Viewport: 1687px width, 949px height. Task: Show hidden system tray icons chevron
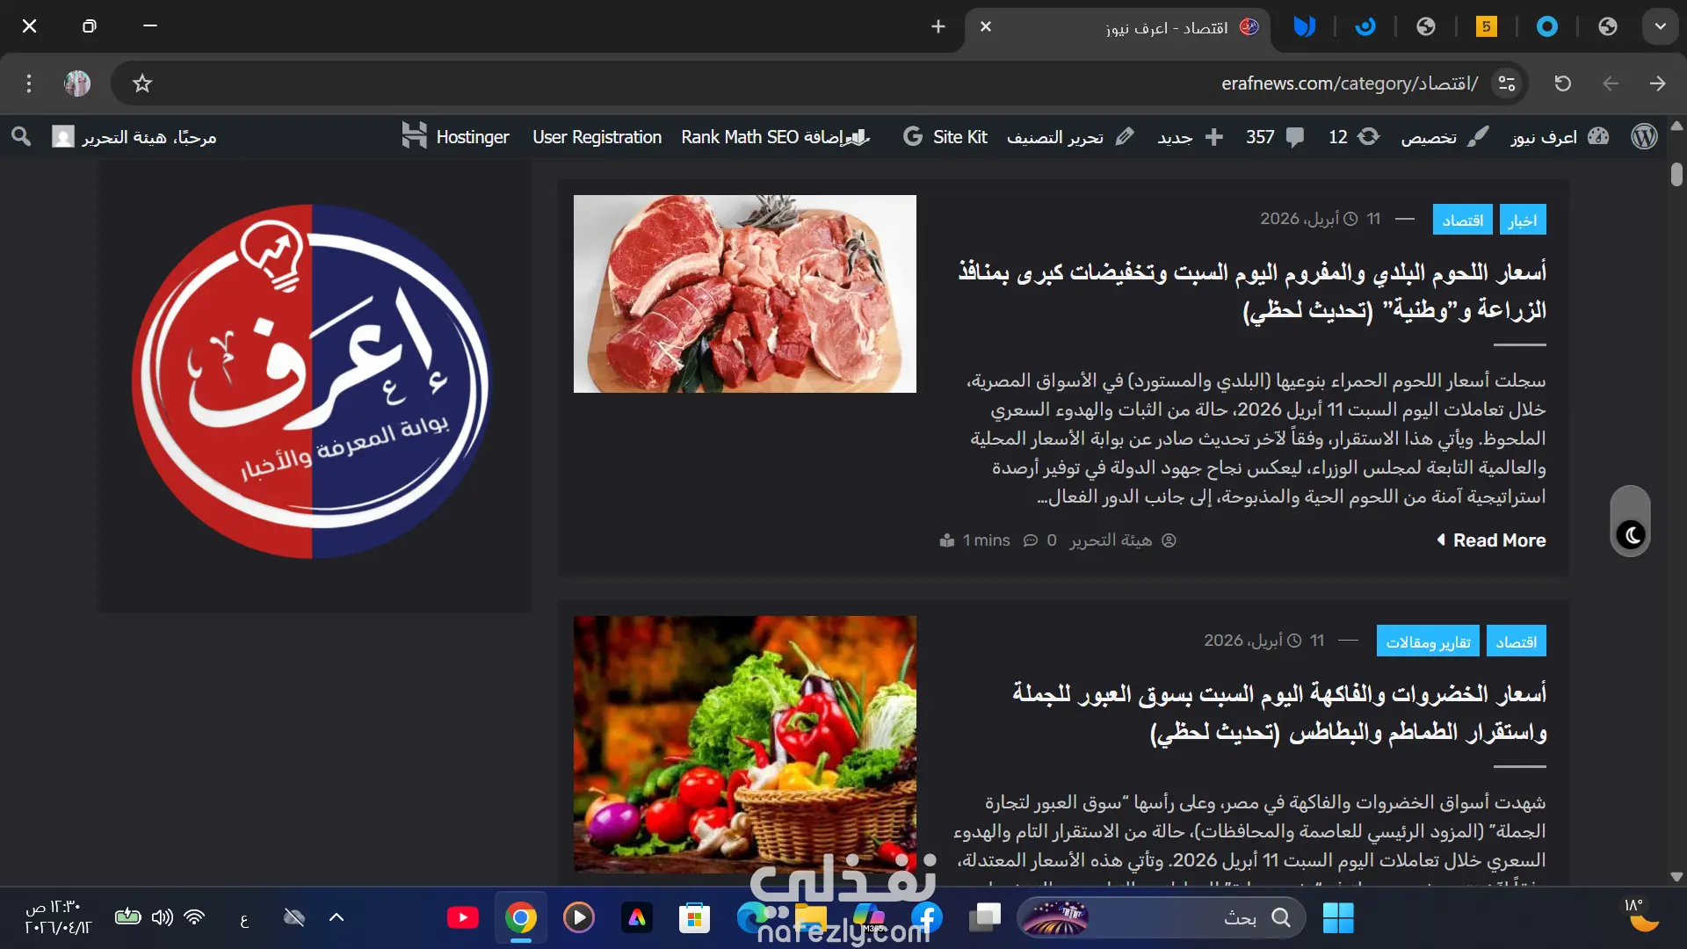point(337,917)
